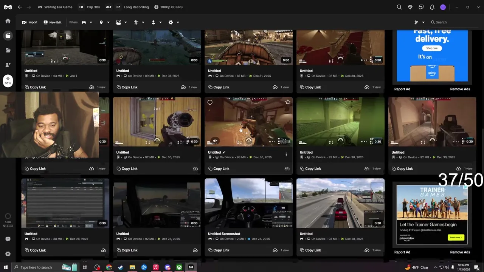Open the taskbar weather 46°F Clear
The height and width of the screenshot is (272, 484).
[417, 267]
